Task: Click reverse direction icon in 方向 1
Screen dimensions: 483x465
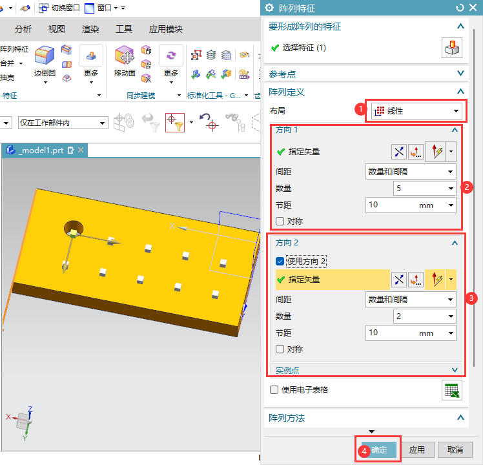Action: (x=399, y=152)
